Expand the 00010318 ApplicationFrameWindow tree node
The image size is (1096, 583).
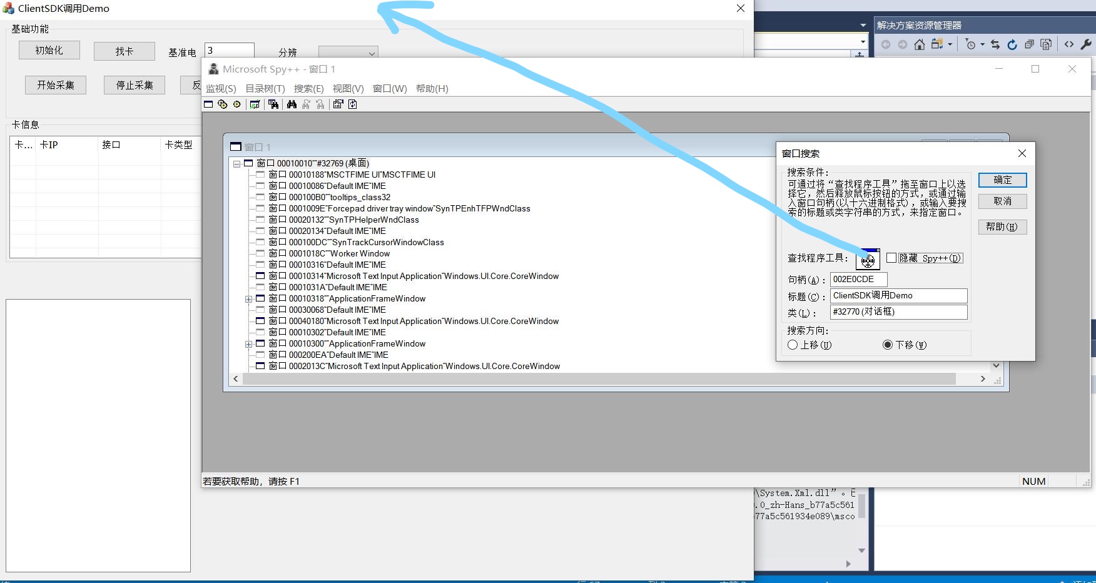[x=249, y=298]
